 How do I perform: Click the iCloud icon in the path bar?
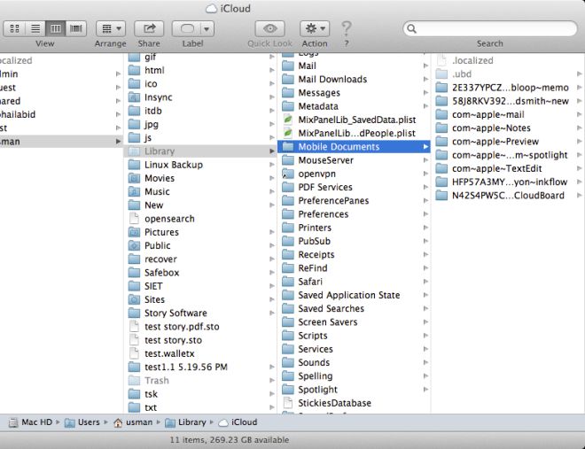pyautogui.click(x=223, y=422)
